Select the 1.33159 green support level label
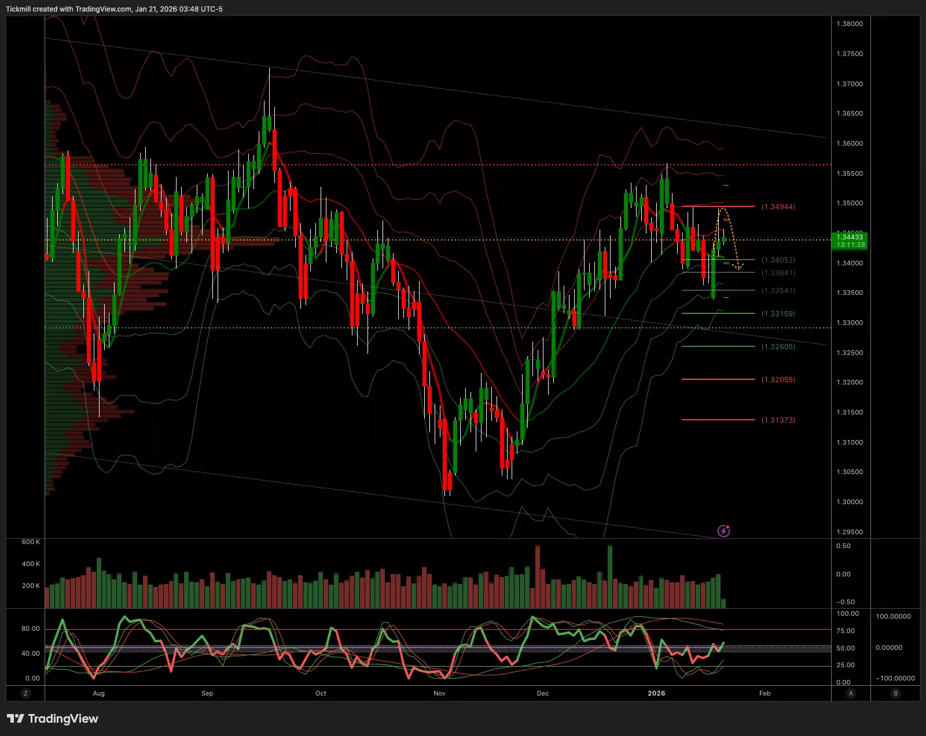This screenshot has height=736, width=926. (778, 314)
